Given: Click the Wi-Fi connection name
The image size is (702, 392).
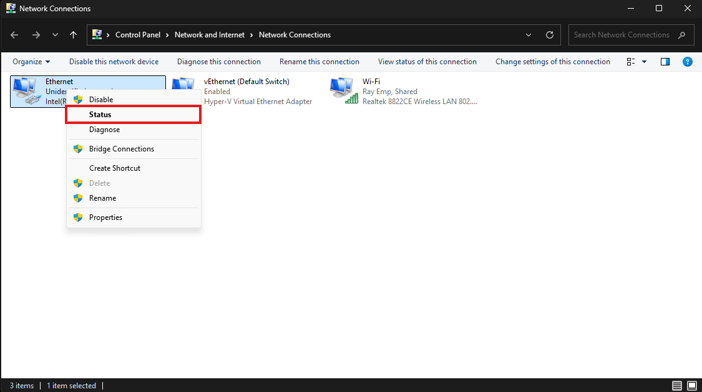Looking at the screenshot, I should (371, 82).
